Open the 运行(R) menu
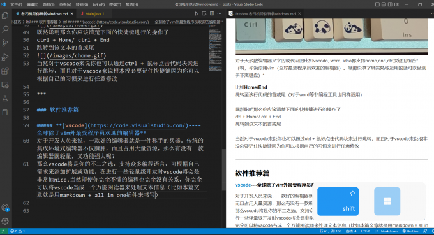The image size is (434, 235). (98, 4)
